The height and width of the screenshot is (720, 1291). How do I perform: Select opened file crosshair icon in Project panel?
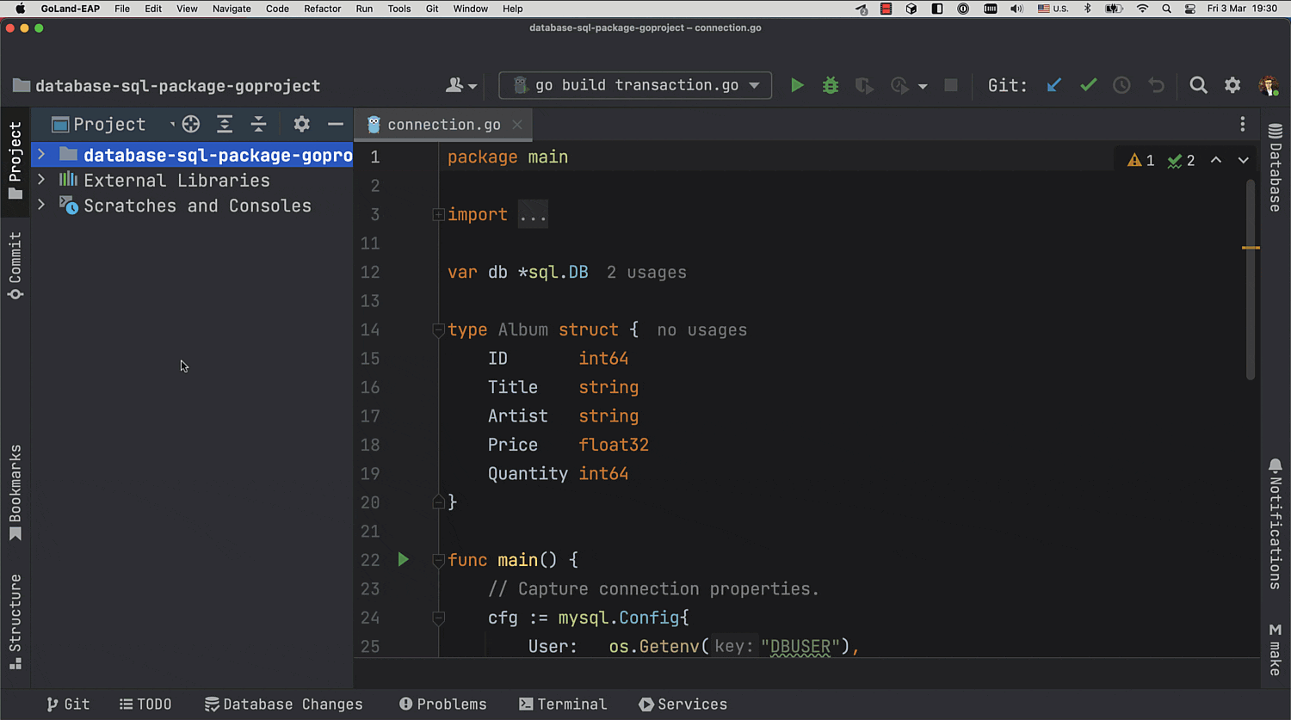191,124
